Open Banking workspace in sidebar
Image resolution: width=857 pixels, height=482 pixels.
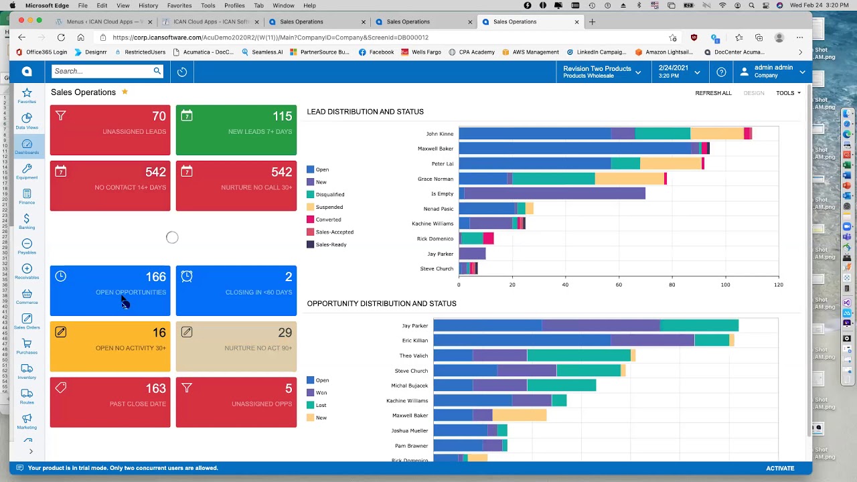(x=27, y=222)
